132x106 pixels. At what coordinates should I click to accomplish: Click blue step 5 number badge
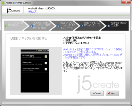(109, 26)
